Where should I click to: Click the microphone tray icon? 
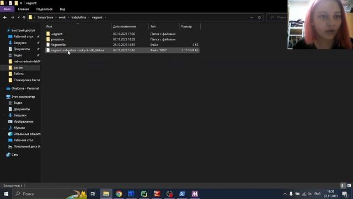(291, 194)
